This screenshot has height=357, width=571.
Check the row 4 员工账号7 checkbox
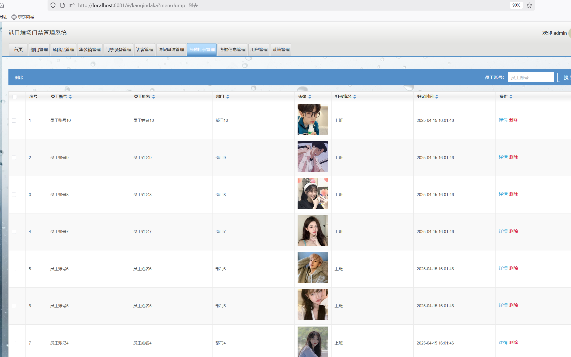(x=14, y=232)
